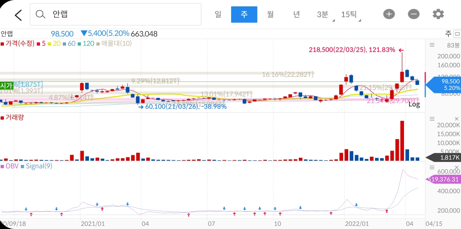Tap the 04/15 date axis label
461x229 pixels.
pos(434,224)
